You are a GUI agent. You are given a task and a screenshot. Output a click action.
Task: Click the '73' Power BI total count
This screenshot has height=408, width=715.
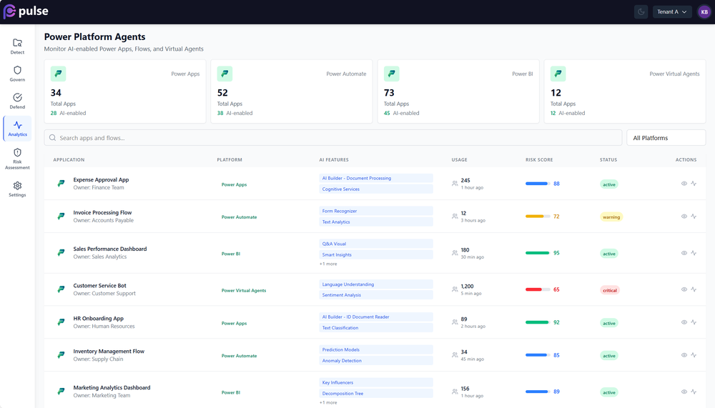pyautogui.click(x=389, y=93)
